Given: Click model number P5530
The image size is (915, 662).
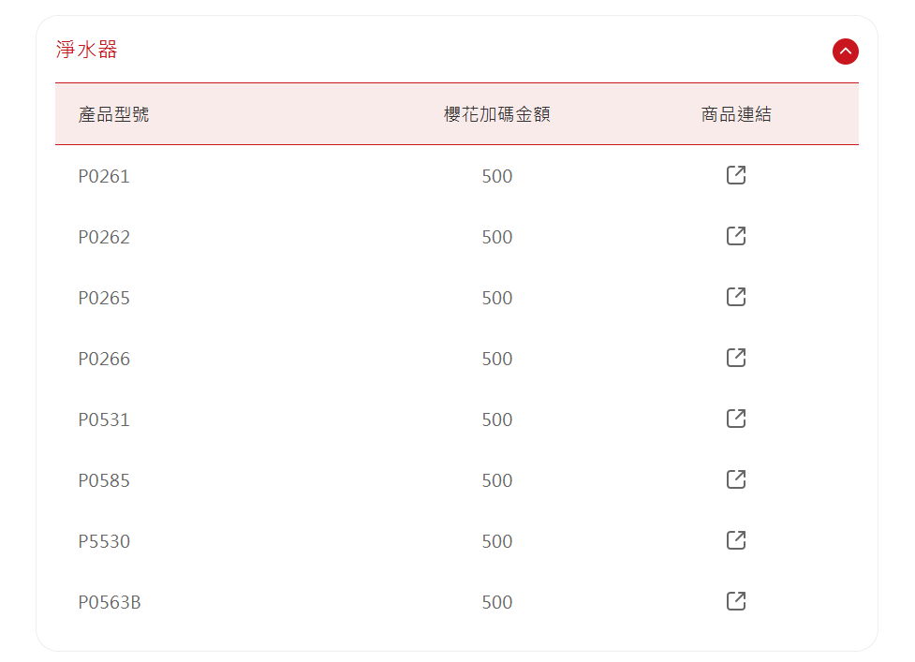Looking at the screenshot, I should [x=104, y=541].
